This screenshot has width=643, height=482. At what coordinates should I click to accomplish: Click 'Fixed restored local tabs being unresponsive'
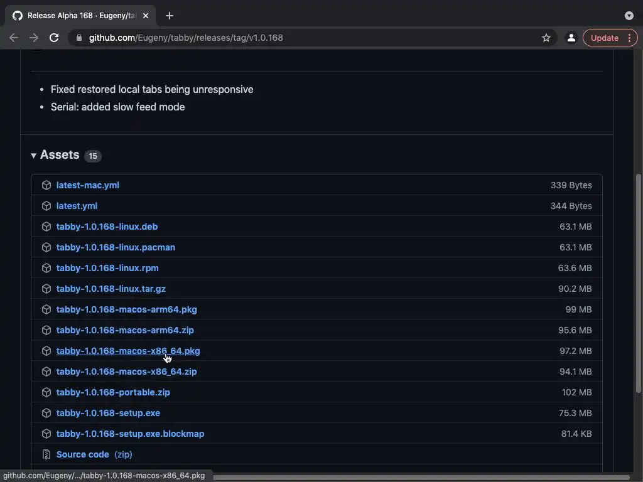[152, 89]
